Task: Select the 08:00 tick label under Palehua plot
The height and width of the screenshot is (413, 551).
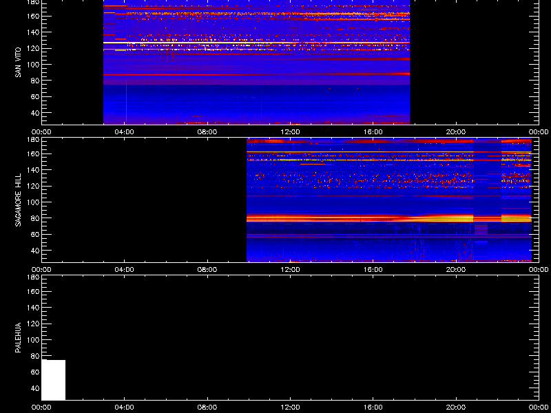Action: click(207, 407)
